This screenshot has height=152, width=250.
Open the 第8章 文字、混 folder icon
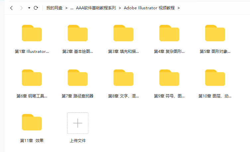[x=124, y=77]
